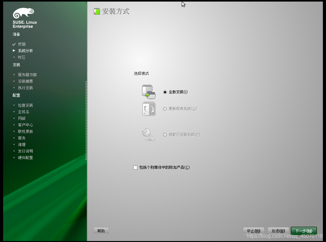Viewport: 326px width, 242px height.
Task: Click the checkmark beside 欢迎
Action: 14,44
